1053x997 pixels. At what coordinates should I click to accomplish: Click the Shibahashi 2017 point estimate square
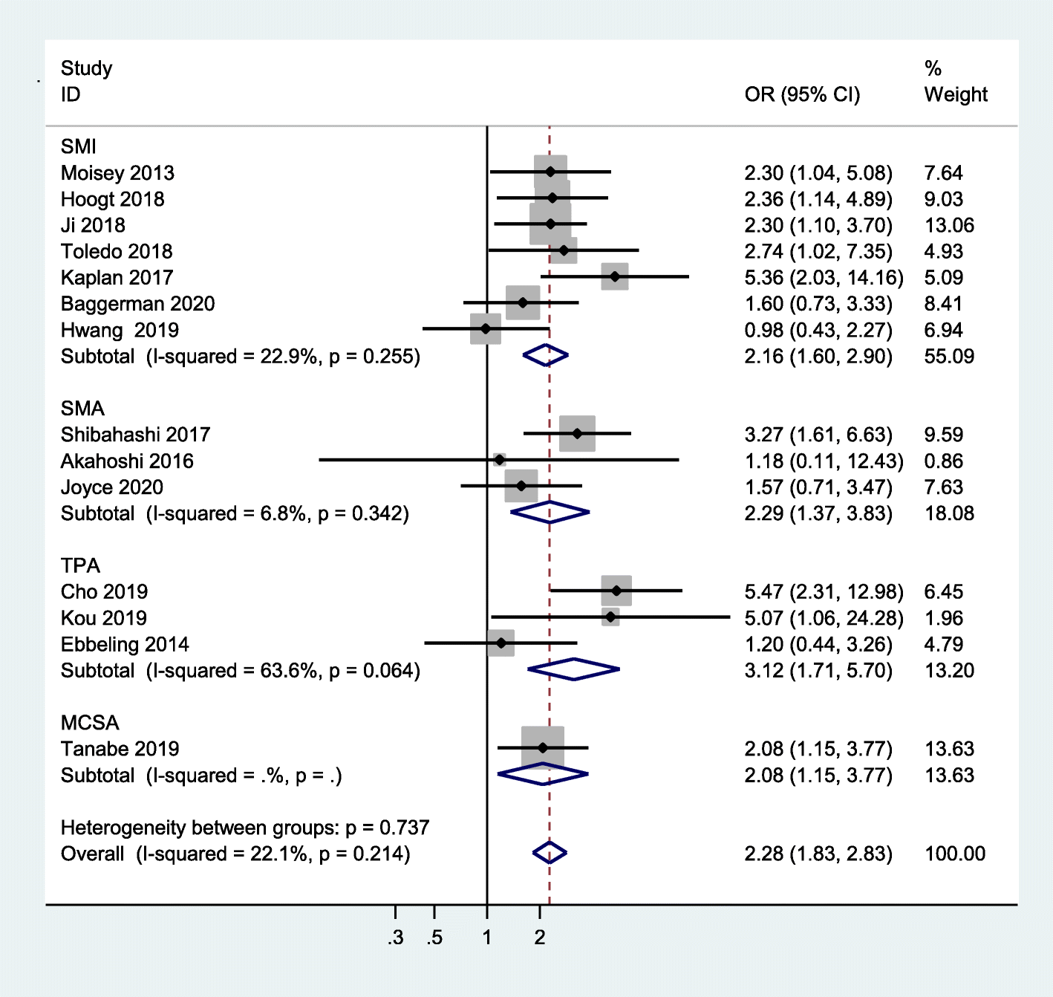[x=577, y=433]
